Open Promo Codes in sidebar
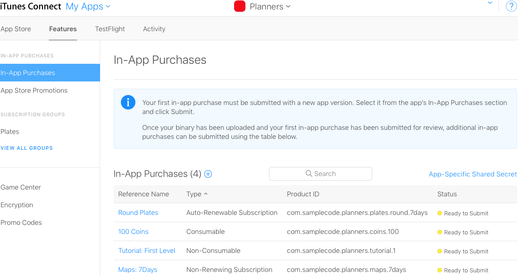Image resolution: width=518 pixels, height=276 pixels. click(x=21, y=223)
